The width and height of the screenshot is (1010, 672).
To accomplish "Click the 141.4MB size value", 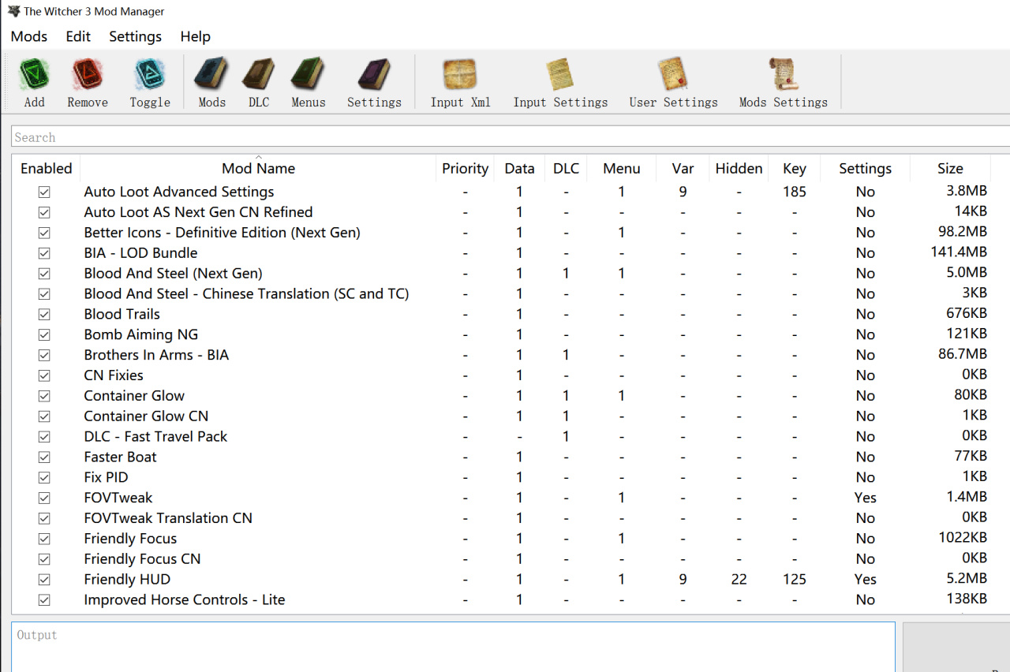I will (x=959, y=252).
